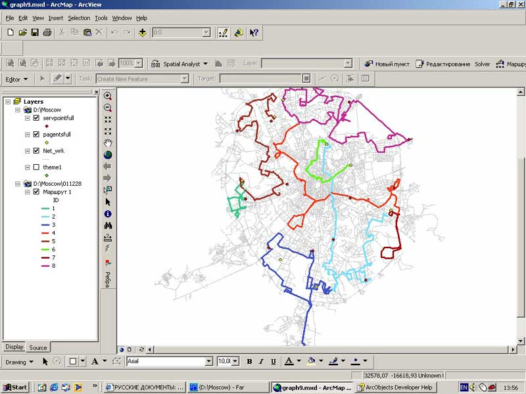Click the Редактирование button
Image resolution: width=526 pixels, height=394 pixels.
[x=442, y=64]
